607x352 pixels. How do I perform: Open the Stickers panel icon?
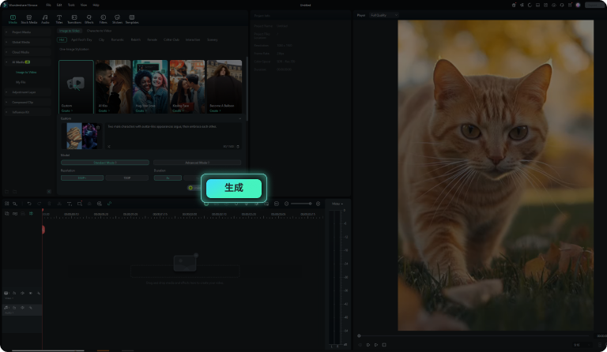click(117, 19)
